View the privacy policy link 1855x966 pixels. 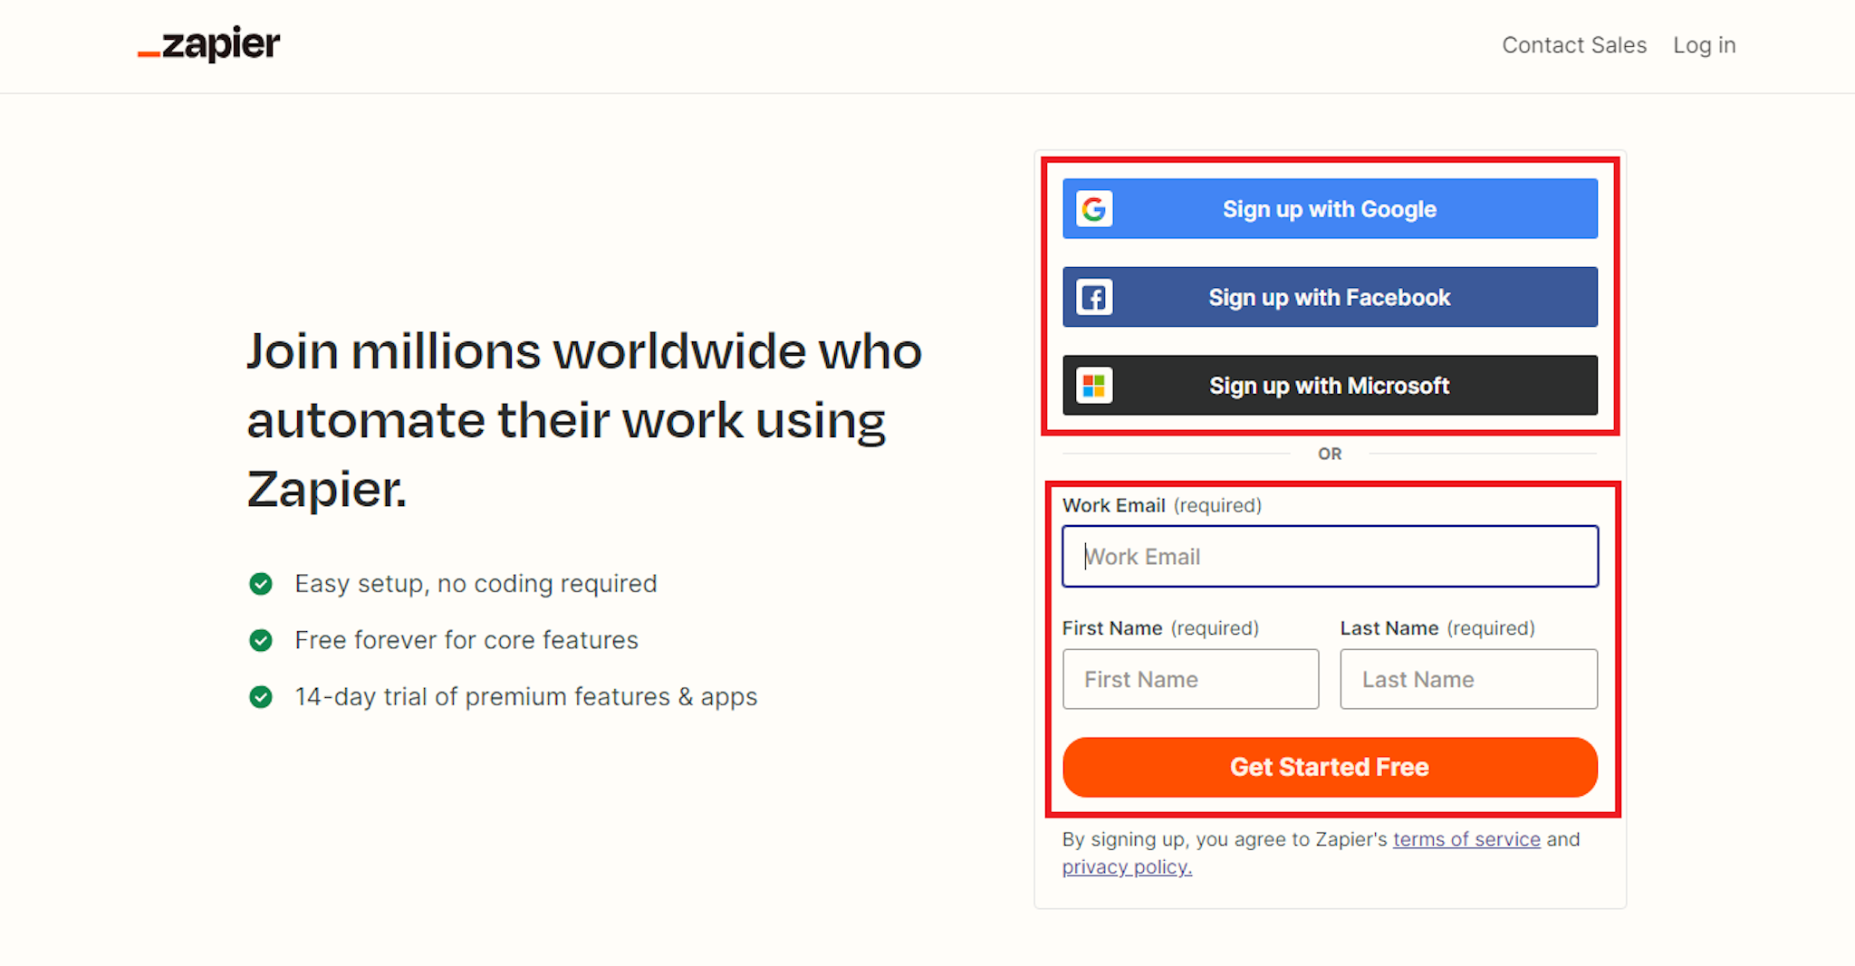[1127, 867]
